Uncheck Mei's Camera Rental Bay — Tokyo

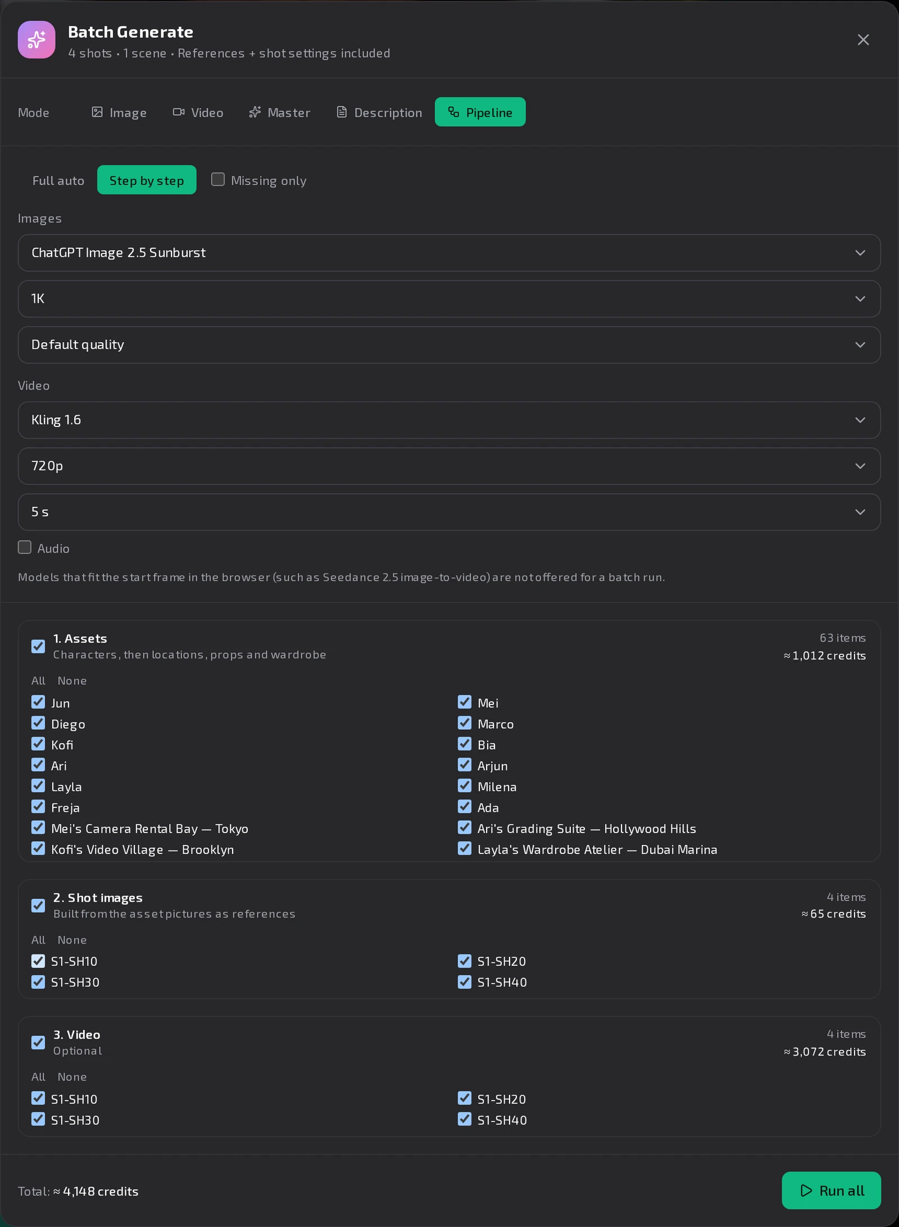[x=38, y=828]
